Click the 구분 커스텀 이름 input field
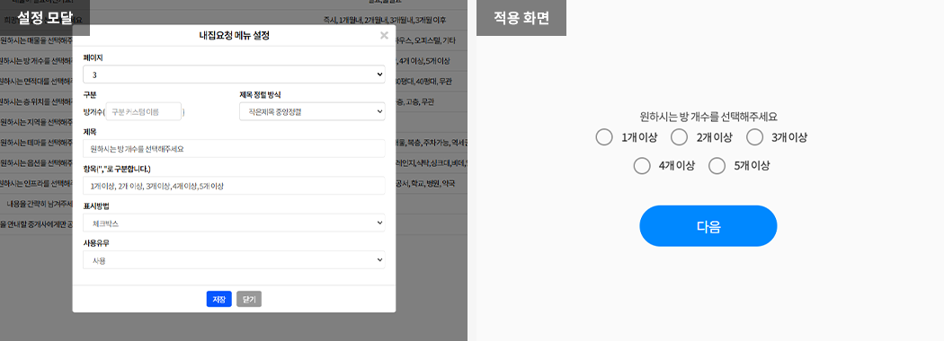944x341 pixels. point(143,111)
